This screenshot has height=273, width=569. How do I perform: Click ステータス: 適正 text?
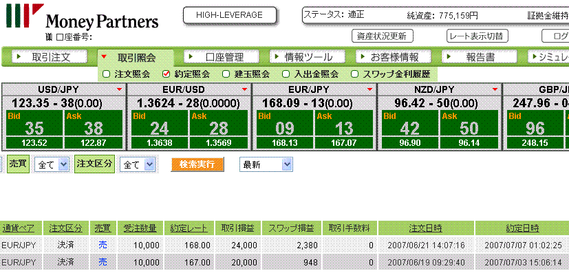click(334, 15)
